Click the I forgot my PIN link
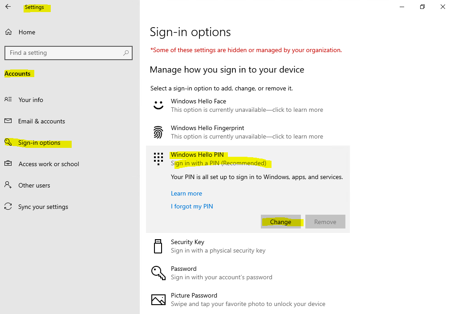Viewport: 450px width, 314px height. click(x=192, y=206)
